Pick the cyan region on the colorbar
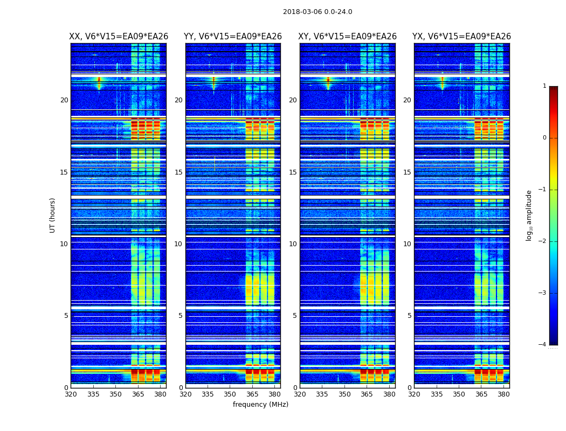Screen dimensions: 566x431 [553, 253]
